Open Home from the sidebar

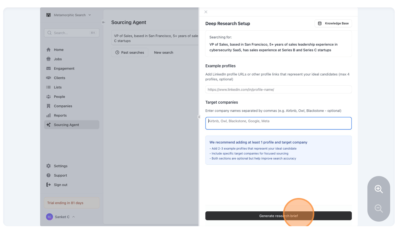(x=72, y=50)
